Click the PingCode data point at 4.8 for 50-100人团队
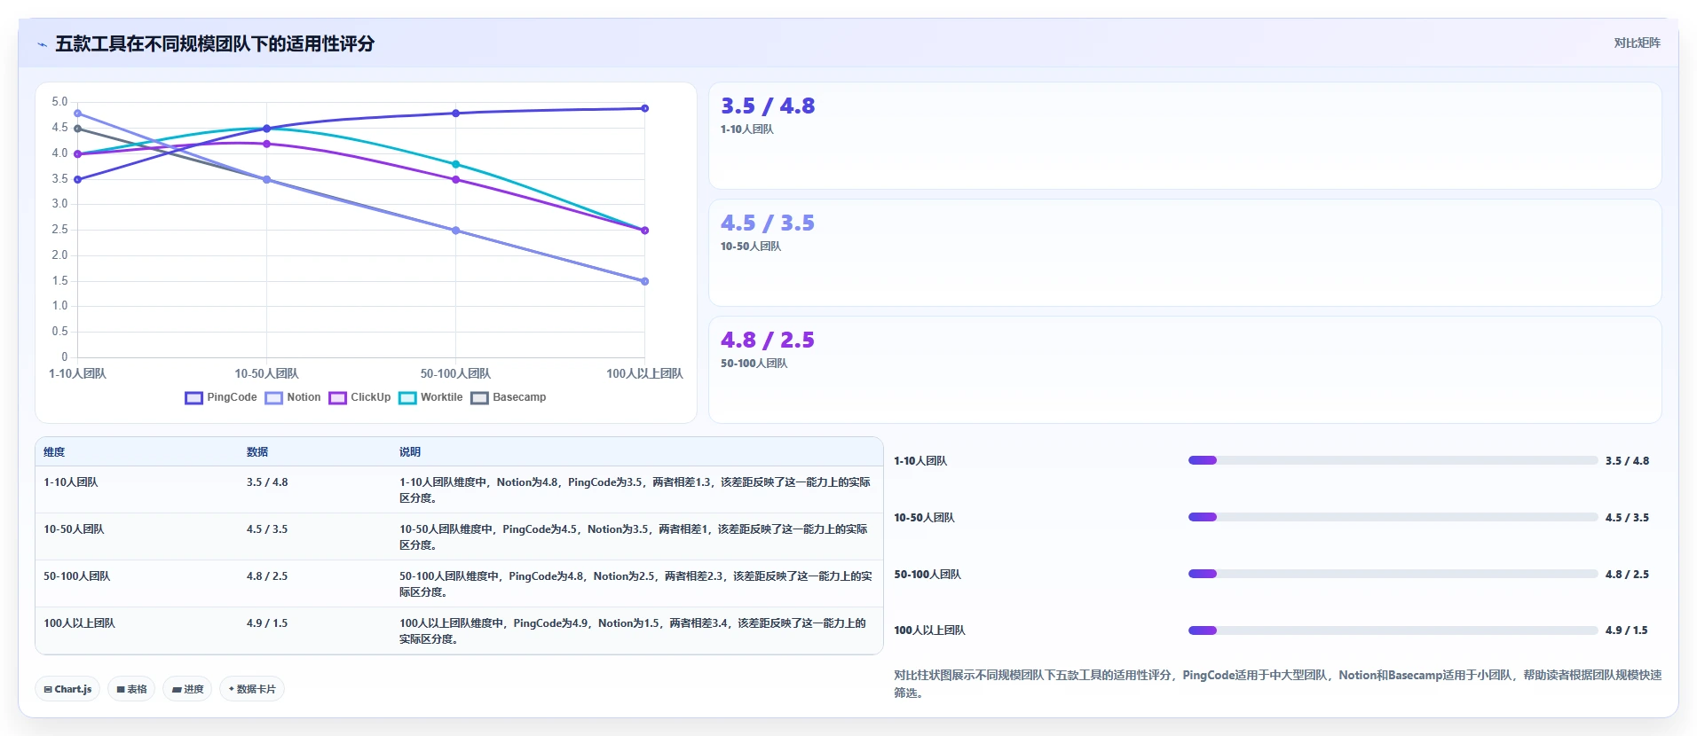1697x736 pixels. click(x=456, y=114)
